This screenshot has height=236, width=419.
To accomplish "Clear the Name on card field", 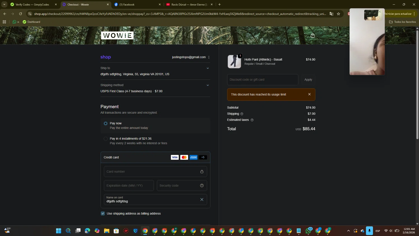I will [x=202, y=199].
